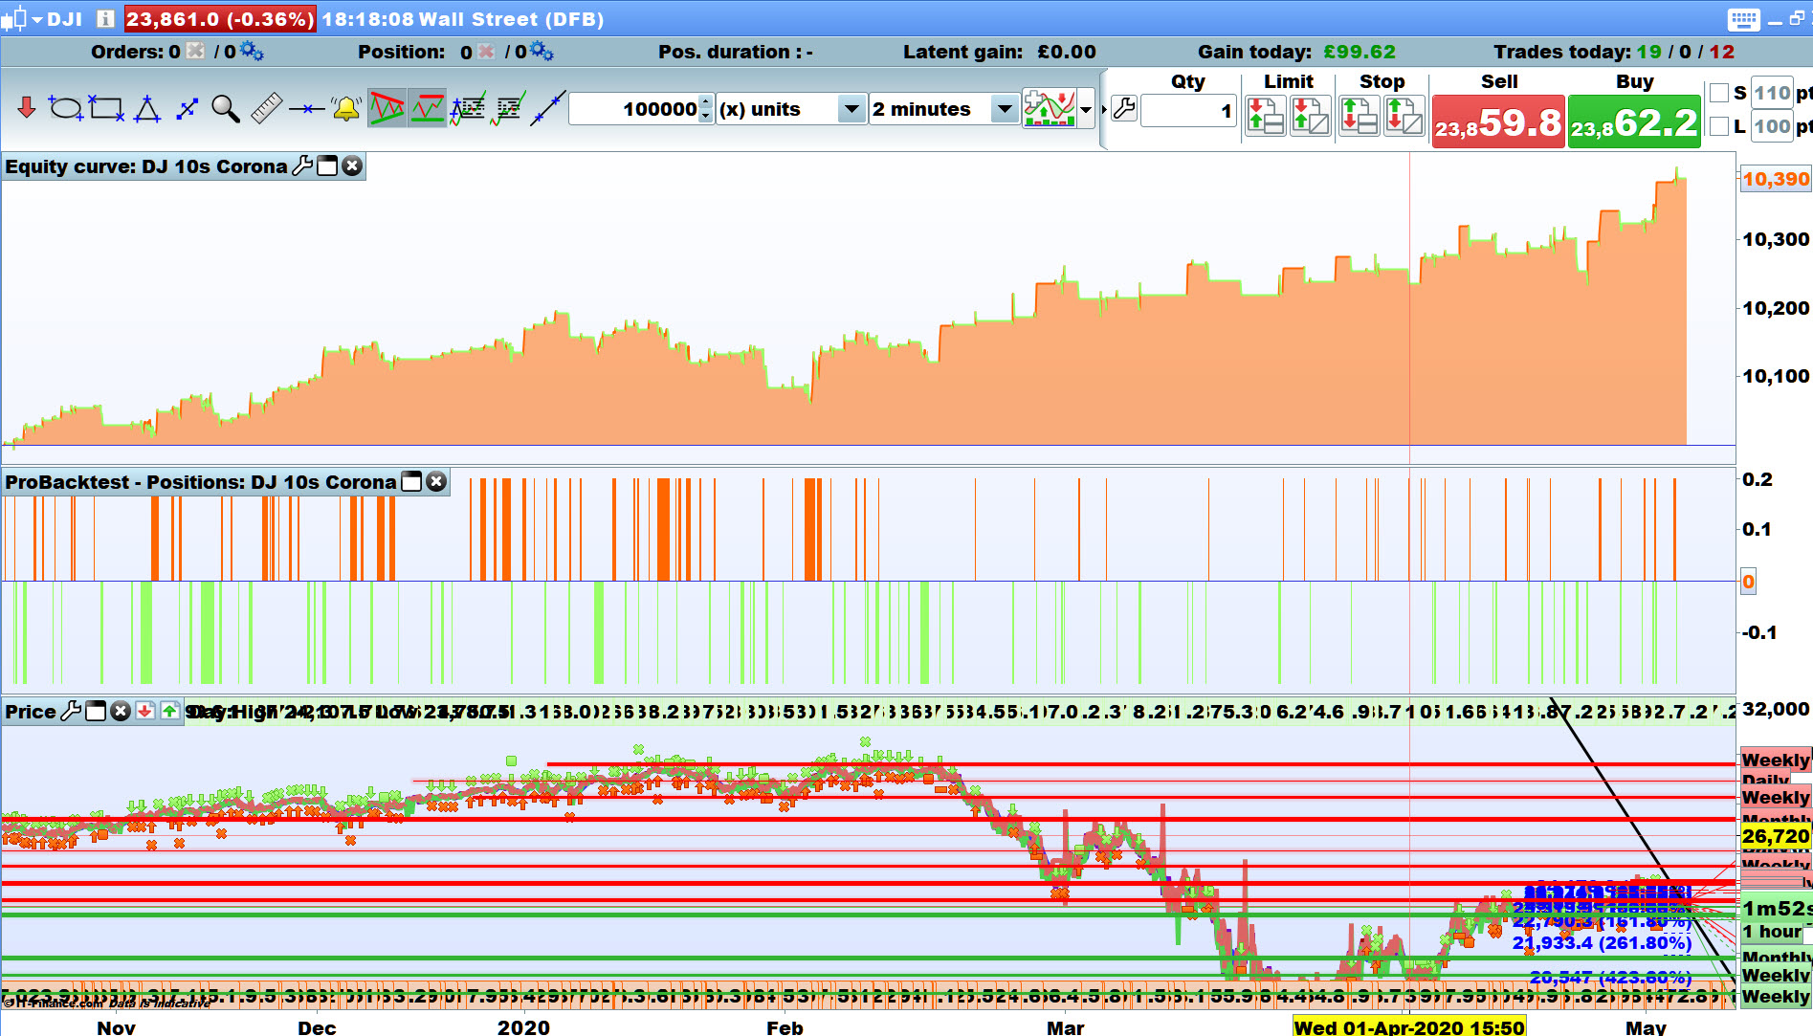Enable the L limit checkbox
Screen dimensions: 1813x1036
pyautogui.click(x=1719, y=125)
